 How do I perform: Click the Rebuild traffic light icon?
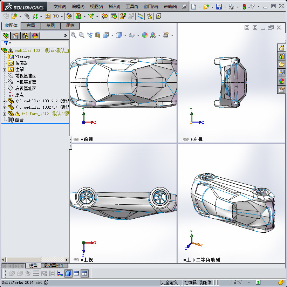[244, 7]
